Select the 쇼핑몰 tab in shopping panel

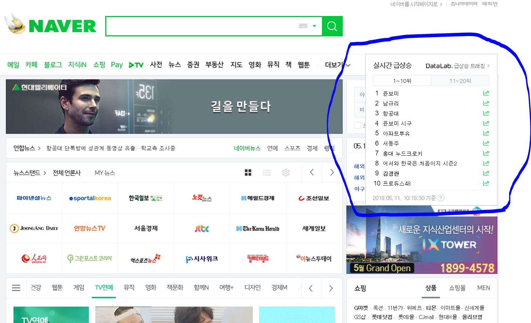(457, 288)
